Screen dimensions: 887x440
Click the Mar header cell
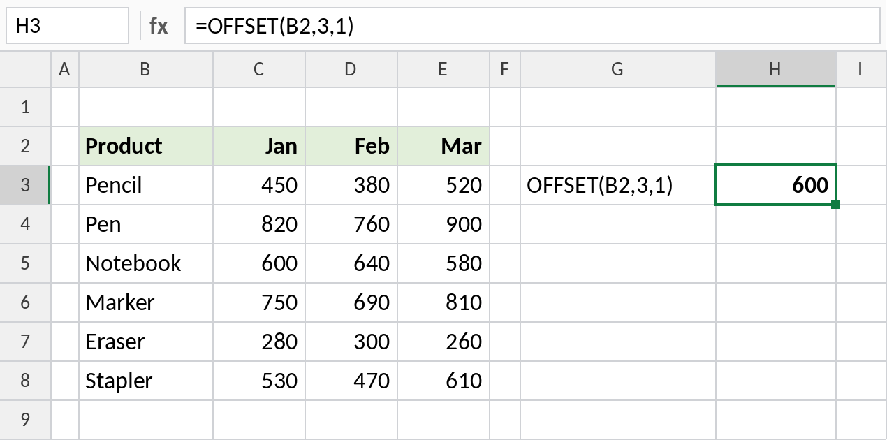[443, 146]
